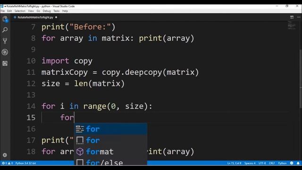Change indentation via Spaces: 4
Image resolution: width=302 pixels, height=170 pixels.
250,163
